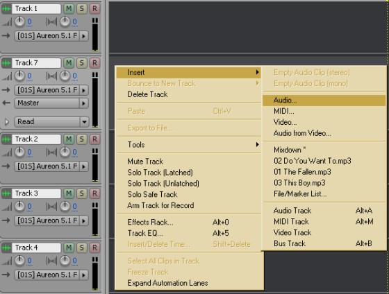This screenshot has width=389, height=294.
Task: Open Track 7 Read automation mode dropdown
Action: 84,122
